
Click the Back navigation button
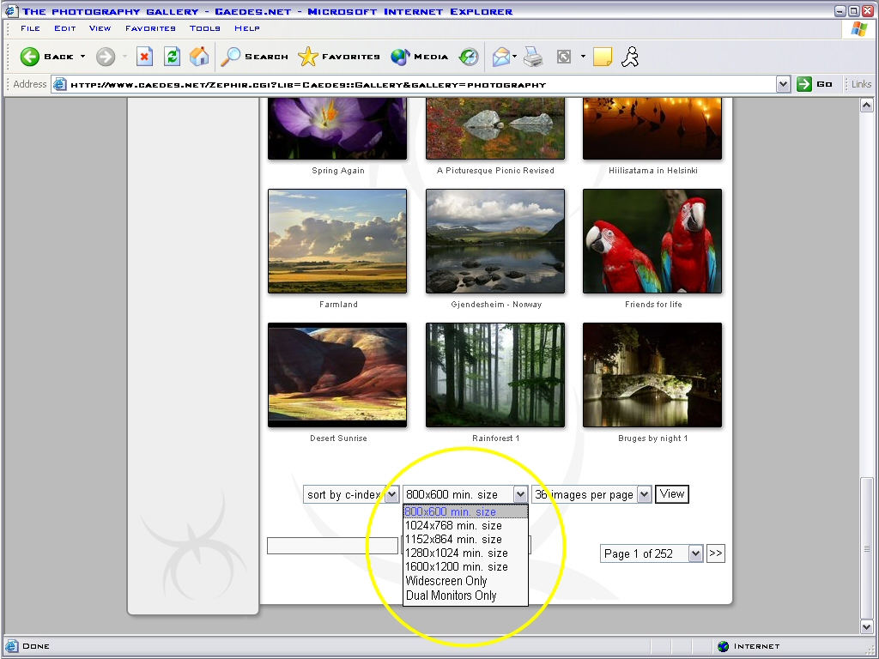pyautogui.click(x=47, y=57)
